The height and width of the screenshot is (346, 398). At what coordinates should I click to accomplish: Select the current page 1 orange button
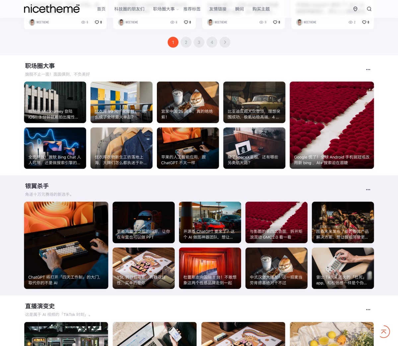tap(173, 42)
